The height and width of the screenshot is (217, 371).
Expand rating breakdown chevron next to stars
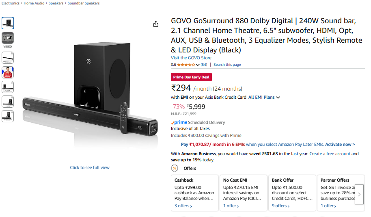tap(198, 65)
